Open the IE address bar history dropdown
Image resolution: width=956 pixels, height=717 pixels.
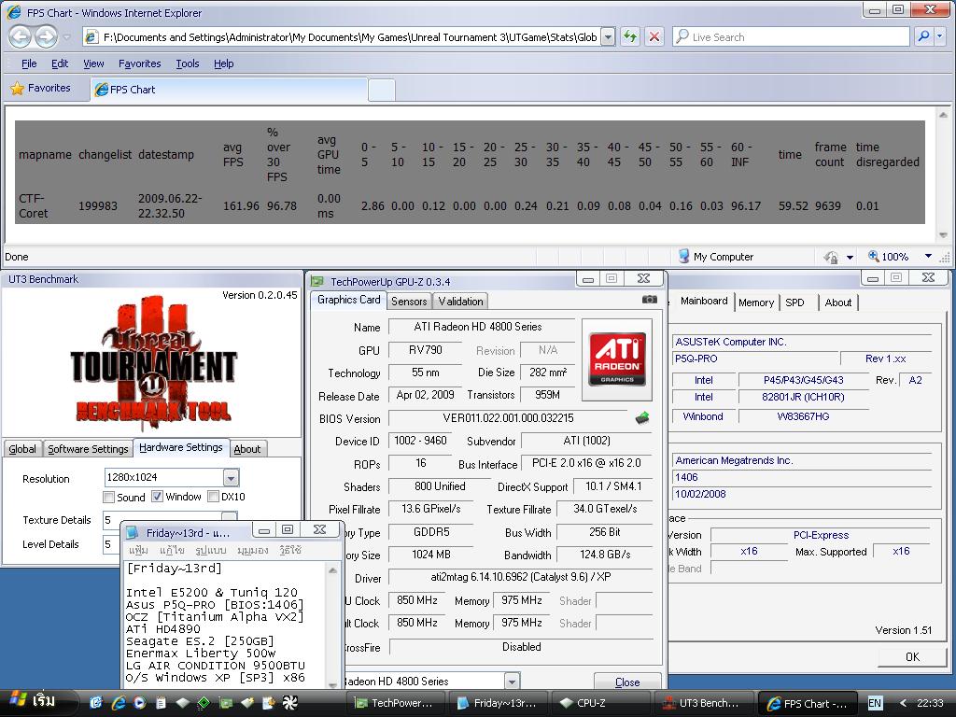pos(608,37)
